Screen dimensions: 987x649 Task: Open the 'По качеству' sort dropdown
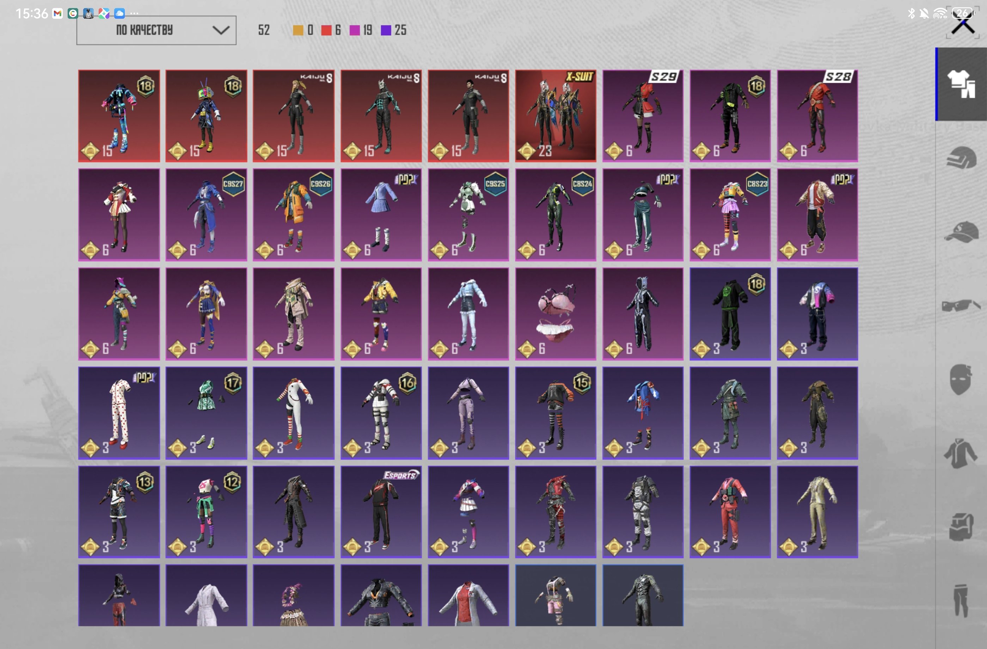(157, 30)
